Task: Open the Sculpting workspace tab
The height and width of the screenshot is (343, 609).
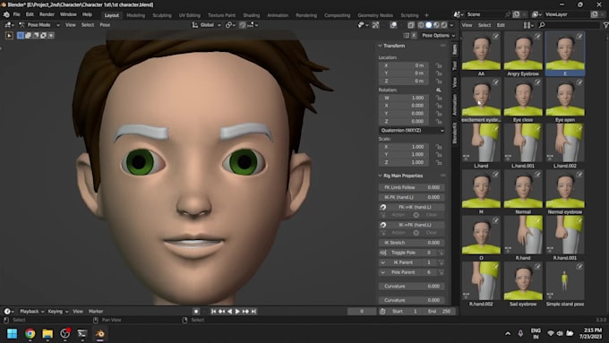Action: (x=162, y=15)
